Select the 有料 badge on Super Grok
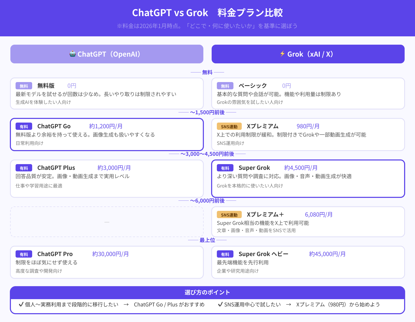 click(x=225, y=168)
